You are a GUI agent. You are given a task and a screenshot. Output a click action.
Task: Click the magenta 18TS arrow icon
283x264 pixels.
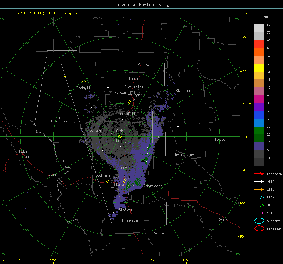(x=259, y=213)
